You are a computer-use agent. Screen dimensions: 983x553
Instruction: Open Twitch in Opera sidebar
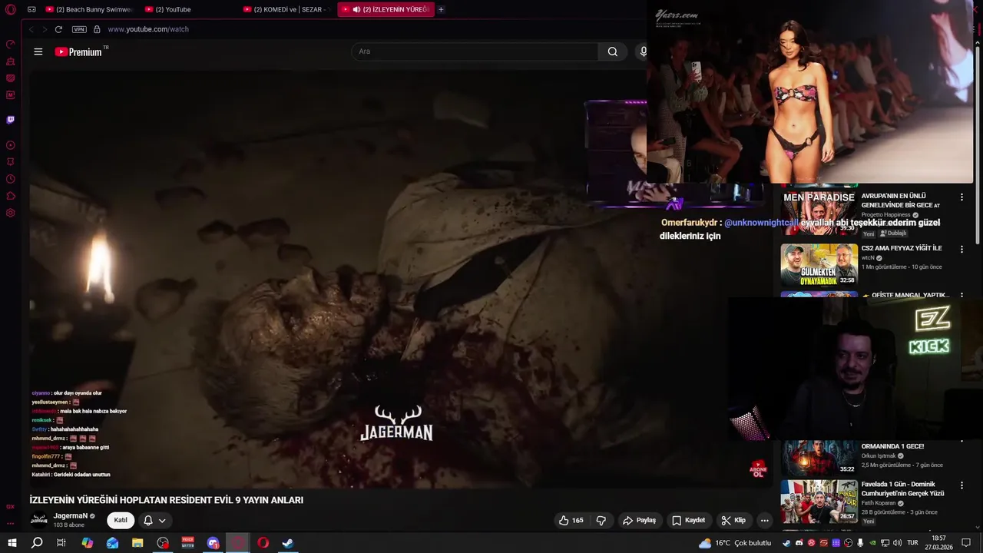pos(11,120)
